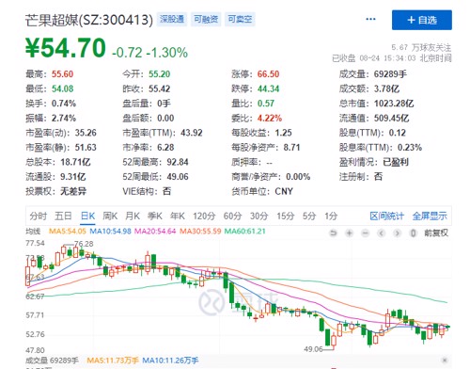This screenshot has width=470, height=369.
Task: Click the 昨收 value 55.42
Action: pos(159,88)
